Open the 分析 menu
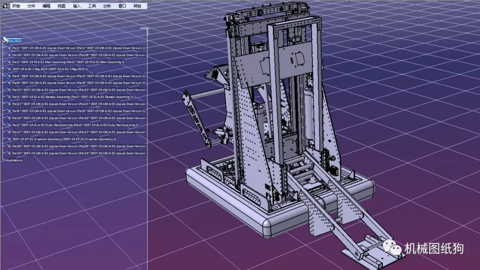The height and width of the screenshot is (270, 480). (107, 6)
